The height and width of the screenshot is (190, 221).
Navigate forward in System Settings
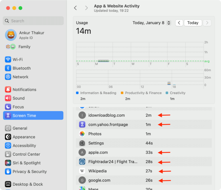pos(86,8)
